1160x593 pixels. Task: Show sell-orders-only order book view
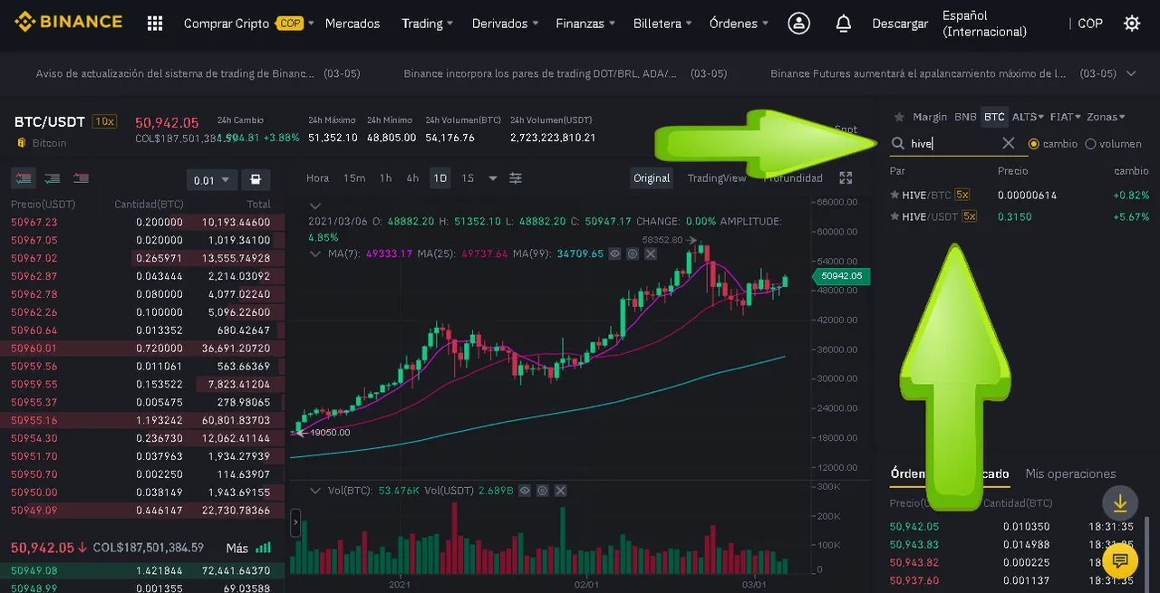click(81, 179)
